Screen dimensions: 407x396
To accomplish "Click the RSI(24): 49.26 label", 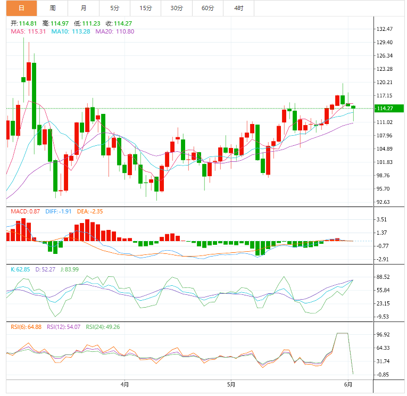I will pos(103,327).
